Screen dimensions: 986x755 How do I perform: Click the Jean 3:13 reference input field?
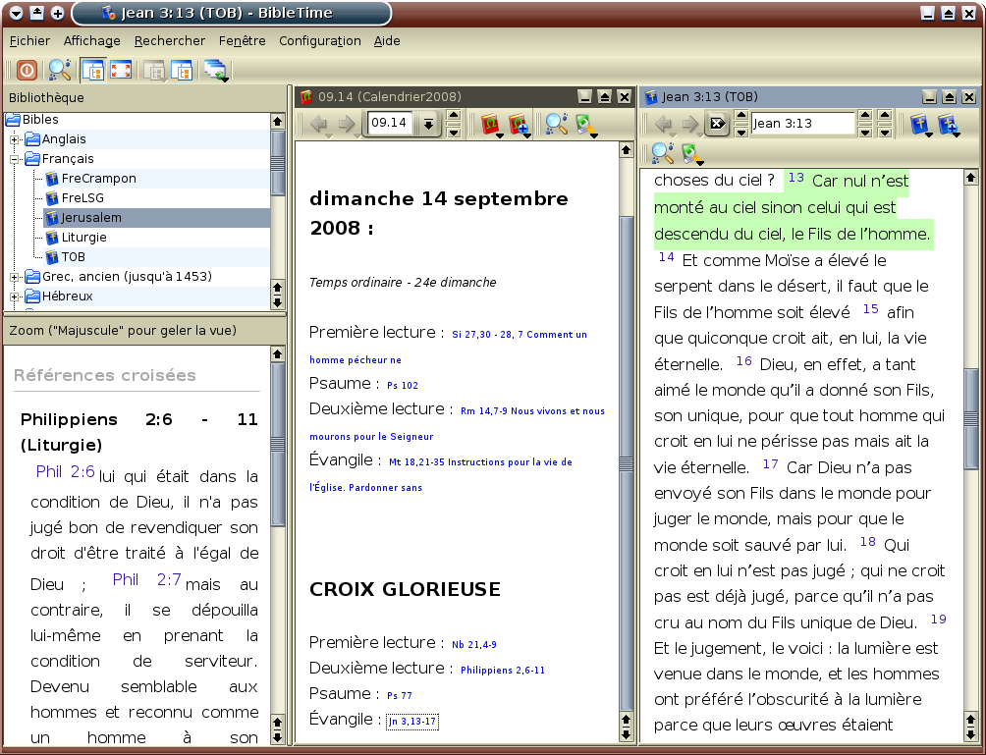tap(803, 123)
